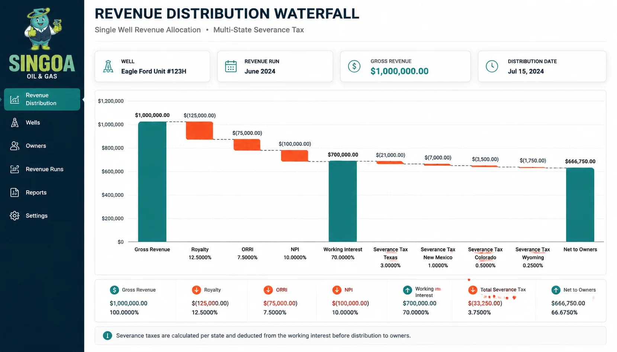Viewport: 617px width, 352px height.
Task: Click the $1,200,000 y-axis label
Action: (x=111, y=101)
